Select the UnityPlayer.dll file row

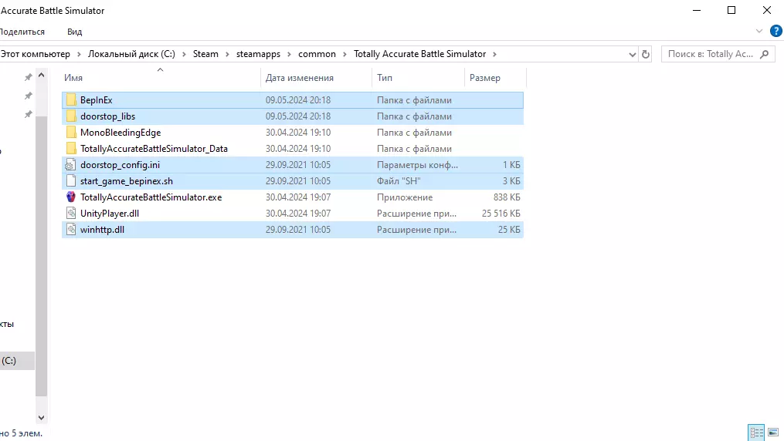pos(107,214)
